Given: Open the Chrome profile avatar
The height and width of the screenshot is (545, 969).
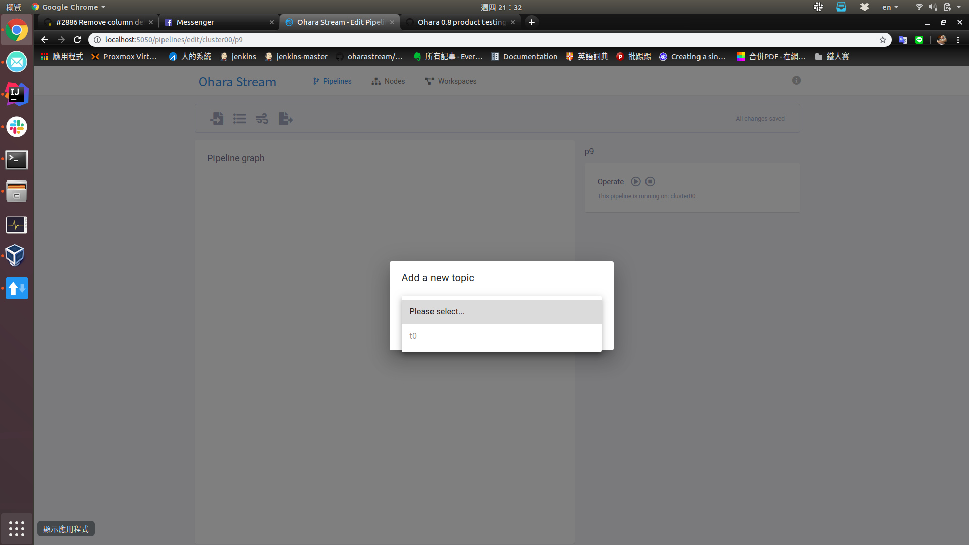Looking at the screenshot, I should [942, 40].
